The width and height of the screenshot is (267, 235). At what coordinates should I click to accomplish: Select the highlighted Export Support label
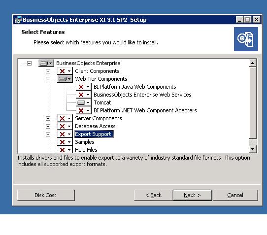[x=94, y=134]
